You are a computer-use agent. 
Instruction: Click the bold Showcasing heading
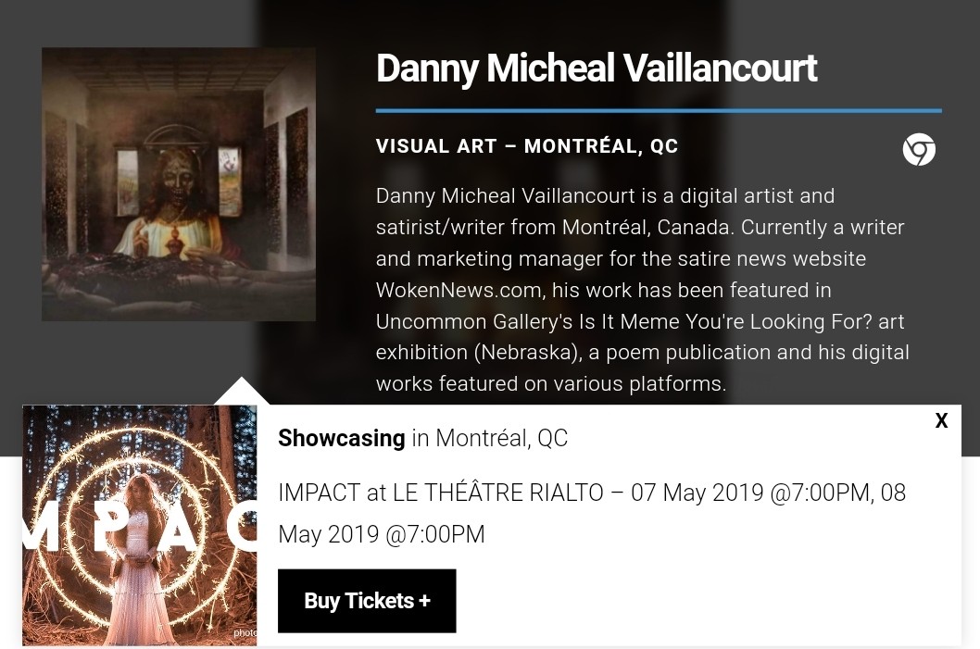click(x=341, y=438)
